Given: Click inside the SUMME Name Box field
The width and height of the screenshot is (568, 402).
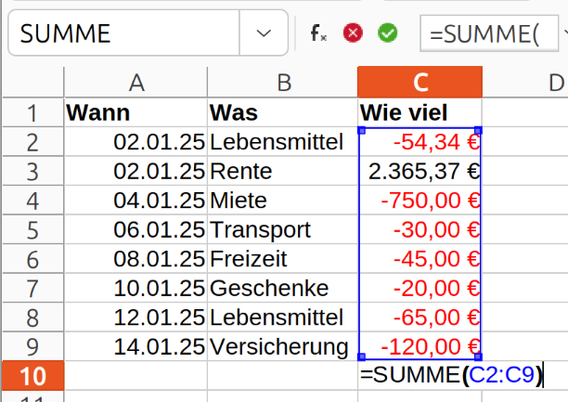Looking at the screenshot, I should point(123,33).
